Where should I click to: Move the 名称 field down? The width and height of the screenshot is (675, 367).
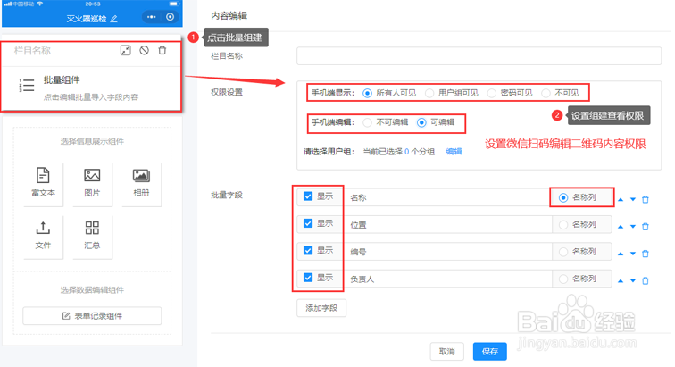633,199
